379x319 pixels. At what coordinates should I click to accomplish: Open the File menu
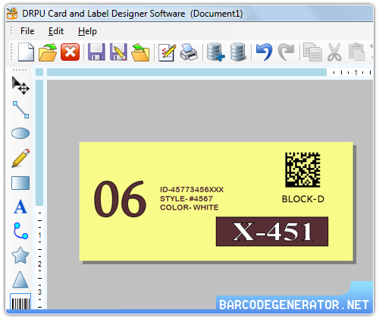pos(27,31)
